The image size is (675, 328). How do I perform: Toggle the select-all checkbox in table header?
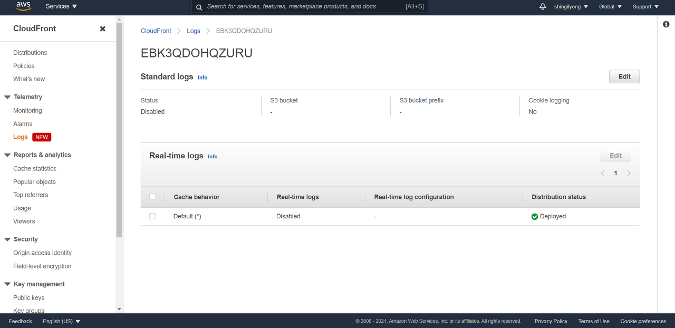click(152, 197)
